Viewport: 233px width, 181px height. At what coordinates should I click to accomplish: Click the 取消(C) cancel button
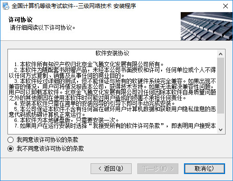(x=205, y=168)
